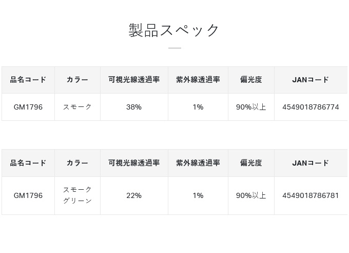The width and height of the screenshot is (349, 253).
Task: Click the 製品スペック section heading
Action: point(174,30)
